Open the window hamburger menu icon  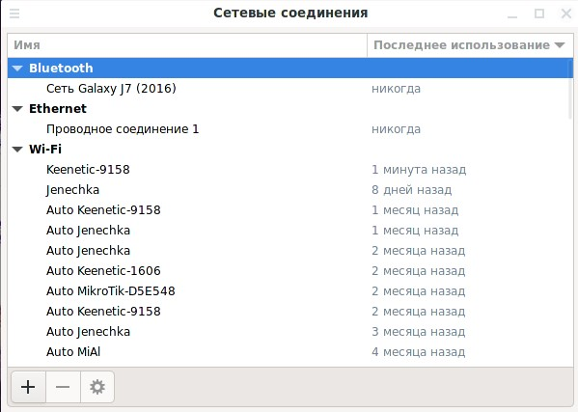(14, 14)
